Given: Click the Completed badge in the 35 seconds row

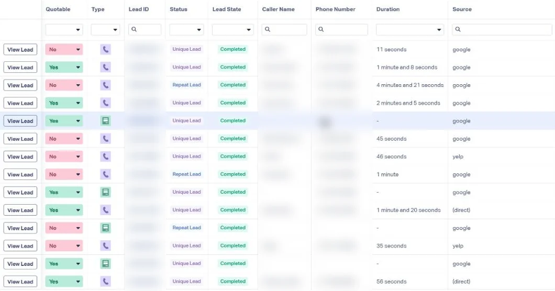Looking at the screenshot, I should pyautogui.click(x=232, y=245).
